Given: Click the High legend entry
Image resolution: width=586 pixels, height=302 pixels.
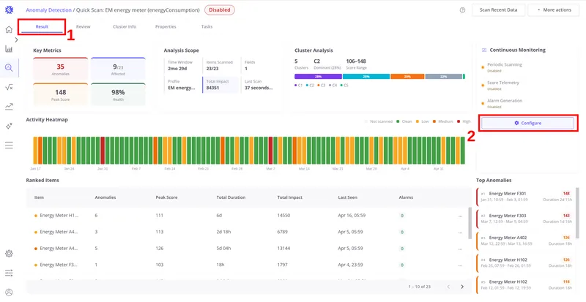Looking at the screenshot, I should tap(464, 121).
